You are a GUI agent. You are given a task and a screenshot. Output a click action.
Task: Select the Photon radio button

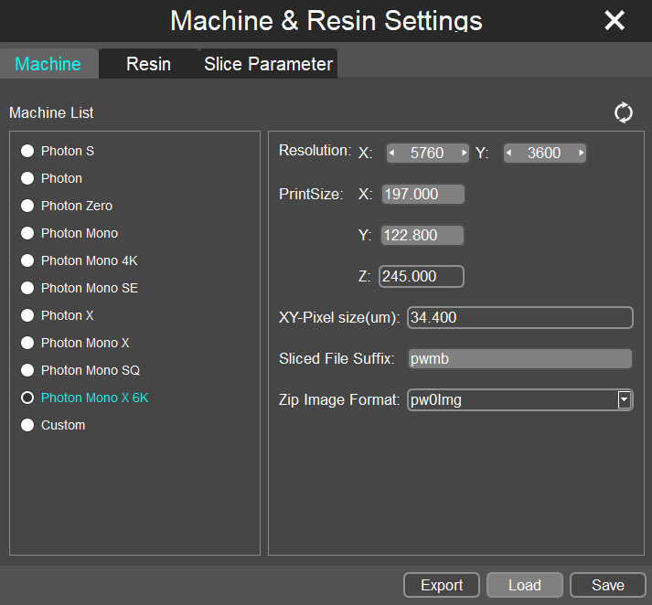pyautogui.click(x=27, y=178)
